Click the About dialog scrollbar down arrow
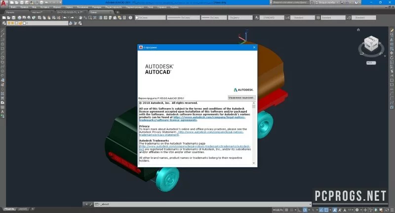395x213 pixels. point(253,163)
